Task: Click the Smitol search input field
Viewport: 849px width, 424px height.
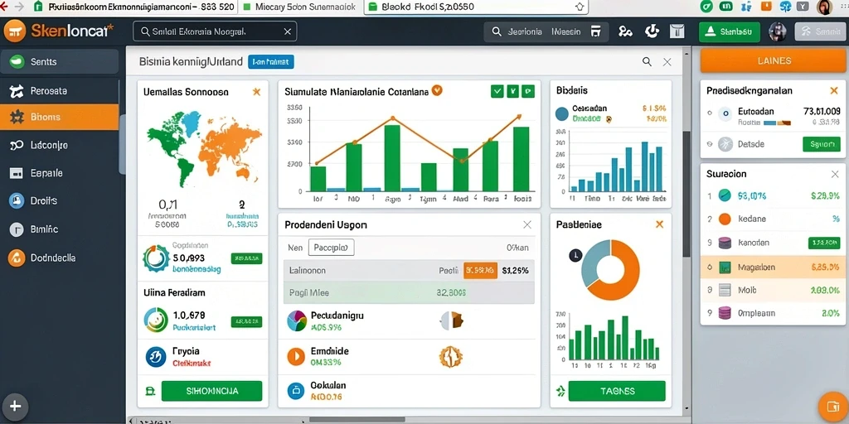Action: coord(215,31)
